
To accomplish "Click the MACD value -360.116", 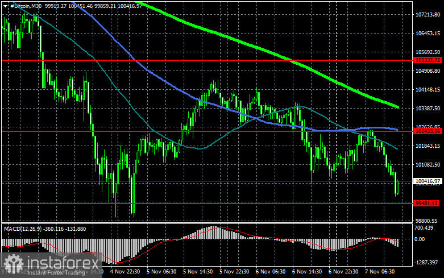I will pyautogui.click(x=54, y=229).
